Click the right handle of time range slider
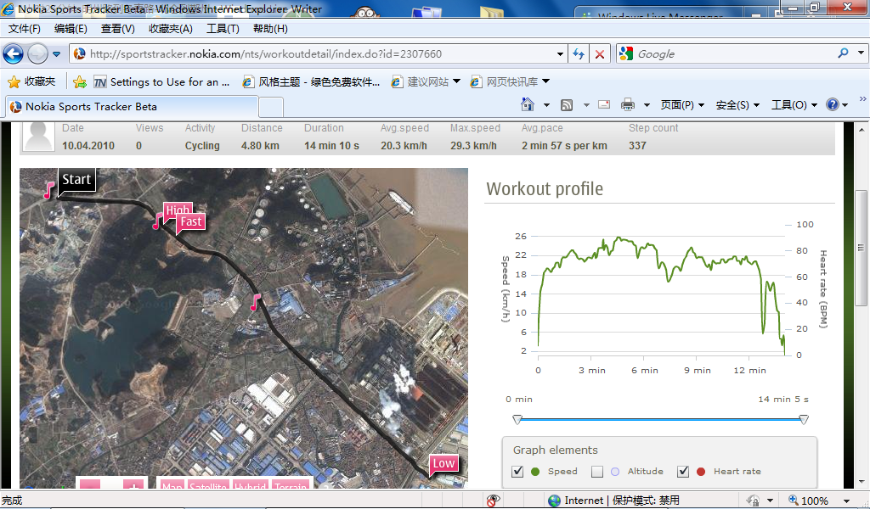The width and height of the screenshot is (870, 509). pyautogui.click(x=804, y=420)
